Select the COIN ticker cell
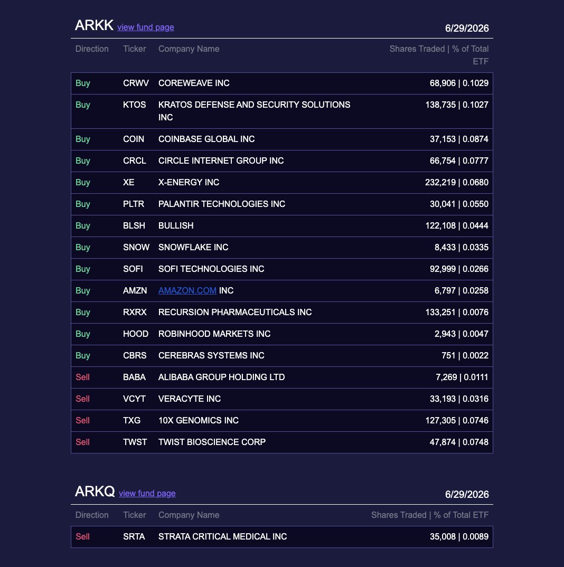This screenshot has height=567, width=564. point(134,139)
